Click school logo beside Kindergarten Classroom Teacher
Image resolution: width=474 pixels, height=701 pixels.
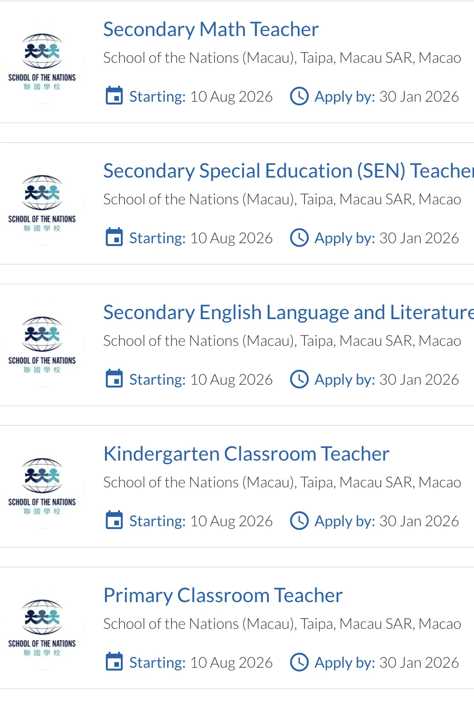tap(42, 486)
